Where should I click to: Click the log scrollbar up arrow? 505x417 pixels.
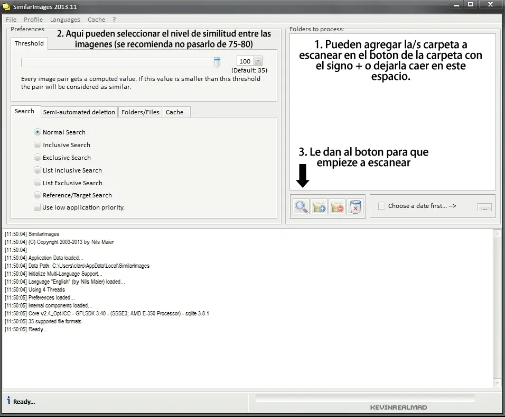pos(497,233)
